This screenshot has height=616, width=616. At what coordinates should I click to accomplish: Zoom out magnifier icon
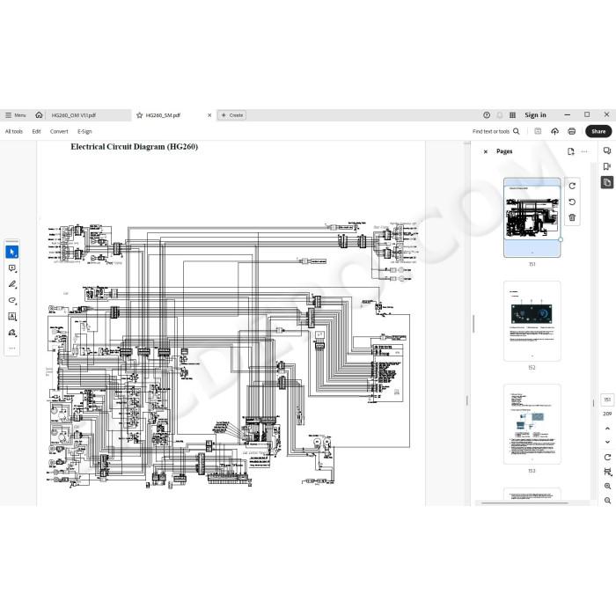point(607,500)
